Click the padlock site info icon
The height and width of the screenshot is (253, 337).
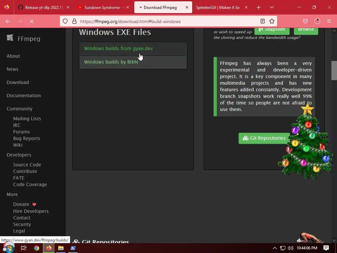74,21
